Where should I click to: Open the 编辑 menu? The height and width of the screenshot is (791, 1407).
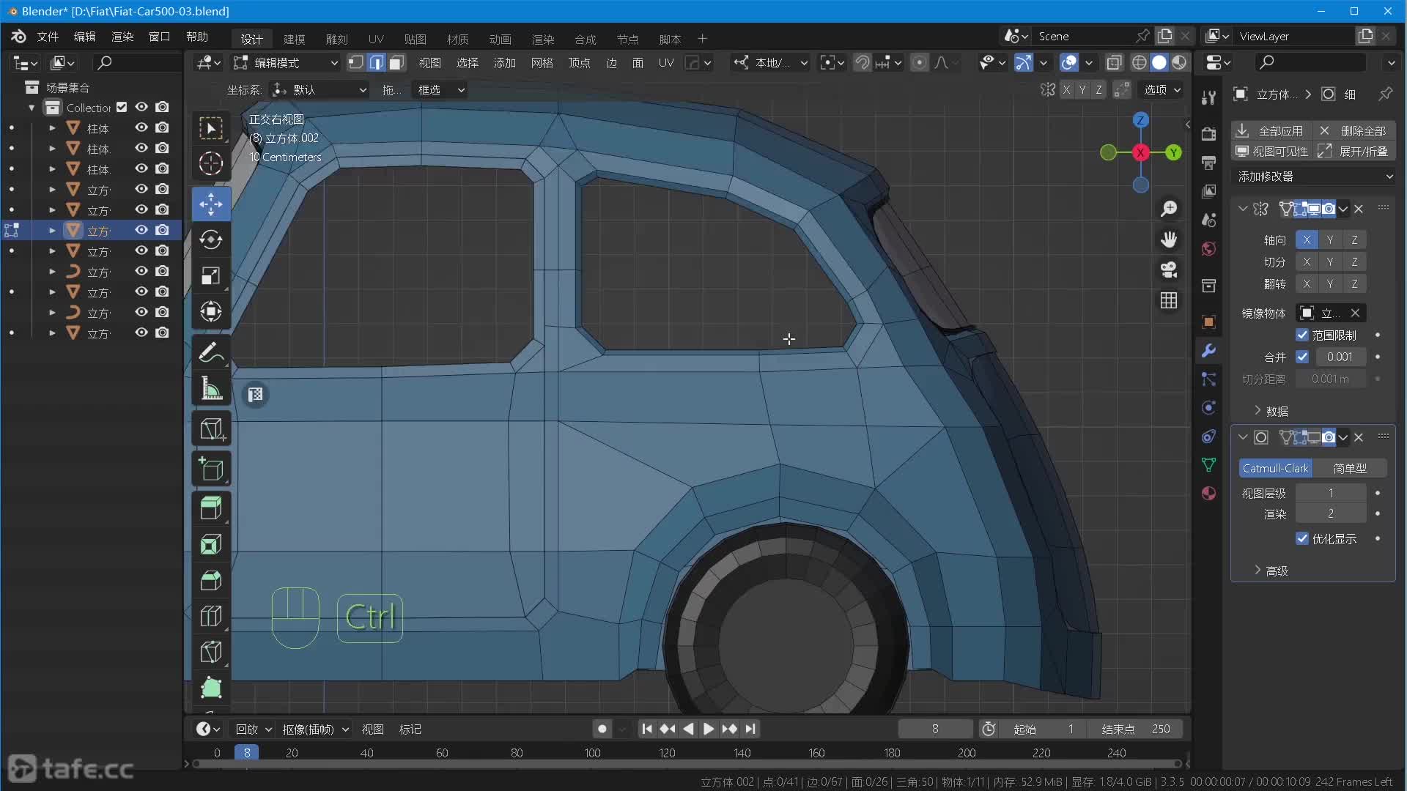click(x=85, y=37)
